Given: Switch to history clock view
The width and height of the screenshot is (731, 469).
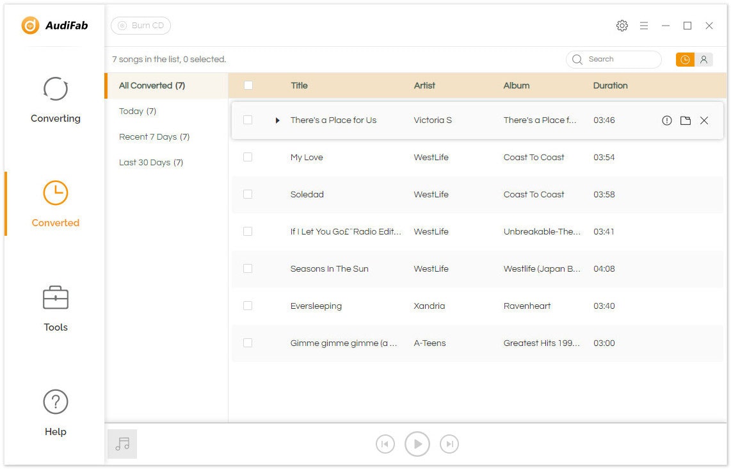Looking at the screenshot, I should [685, 60].
